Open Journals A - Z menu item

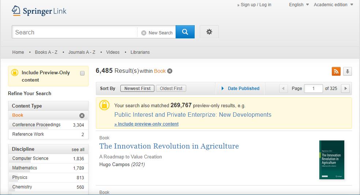(x=82, y=52)
